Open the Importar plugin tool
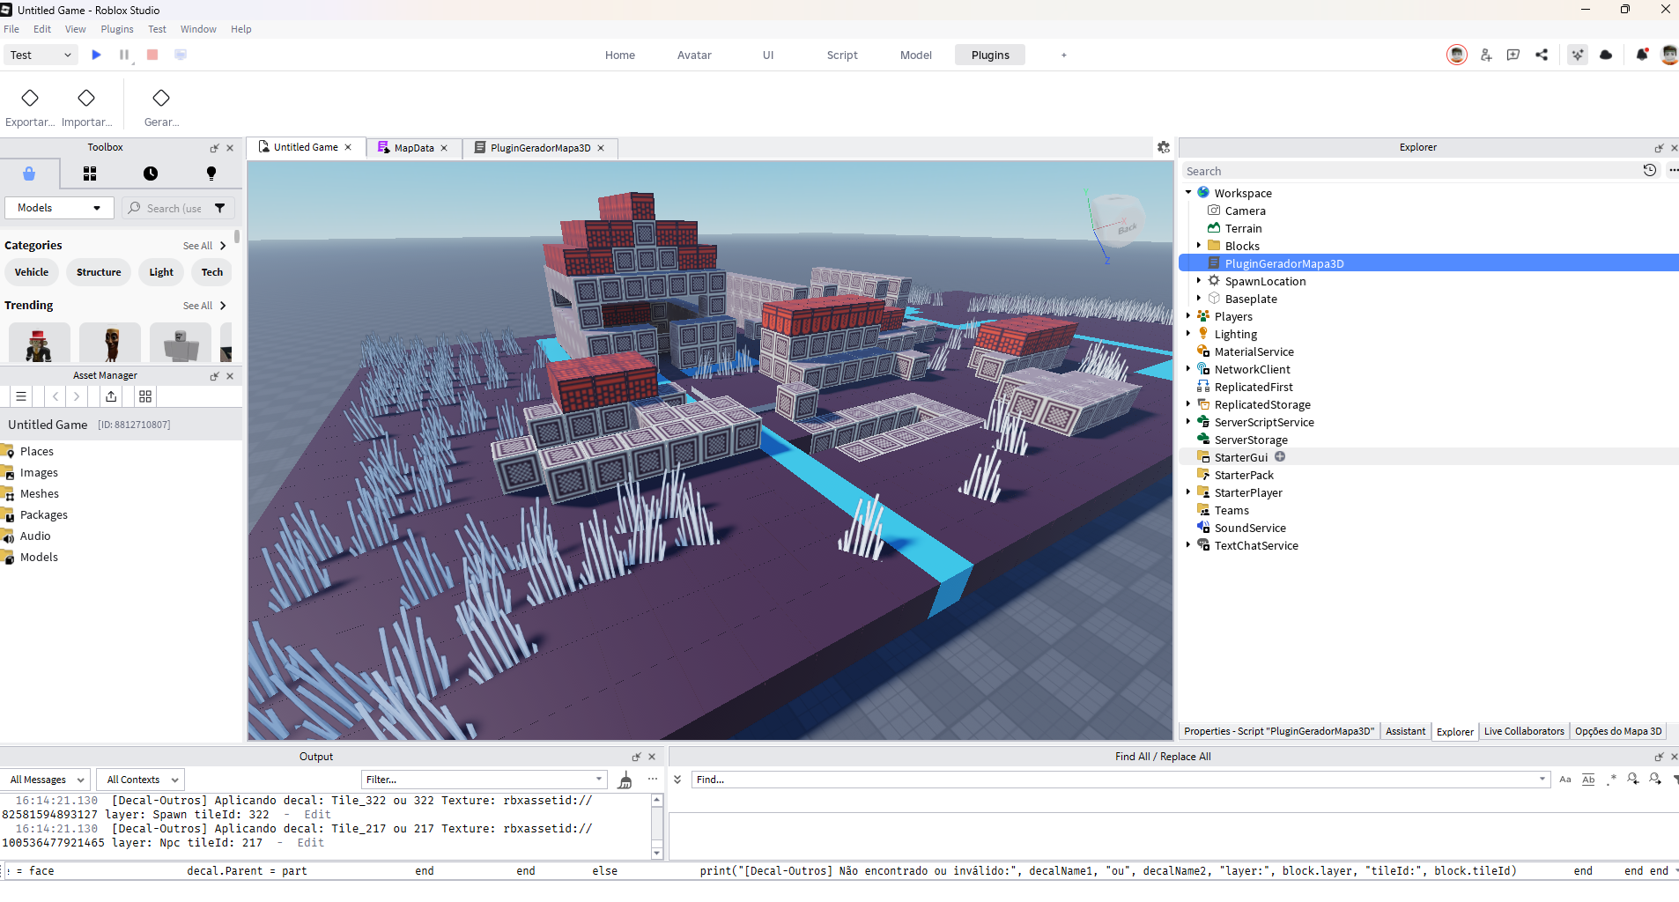The image size is (1679, 902). (x=86, y=105)
